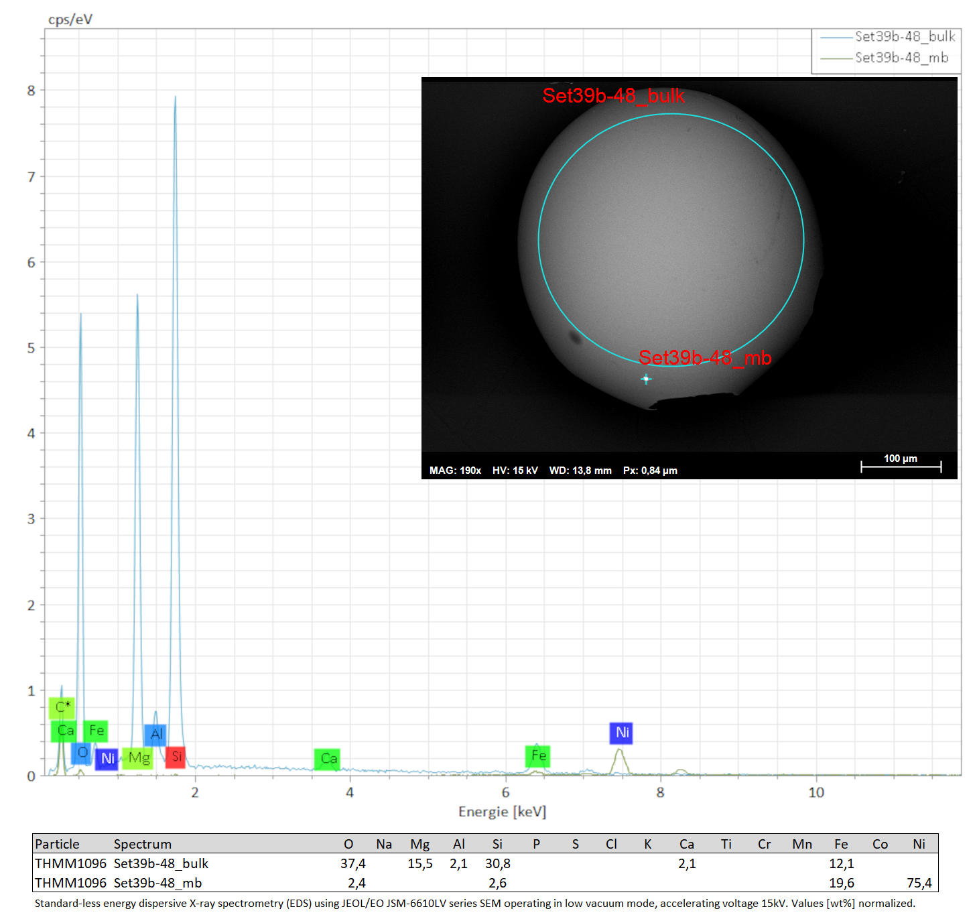Click the O value 2,4 in the mb row
The width and height of the screenshot is (977, 915).
(356, 883)
